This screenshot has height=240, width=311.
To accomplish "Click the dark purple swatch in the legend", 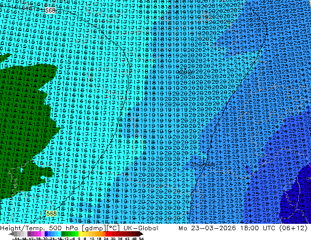I will click(x=29, y=234).
